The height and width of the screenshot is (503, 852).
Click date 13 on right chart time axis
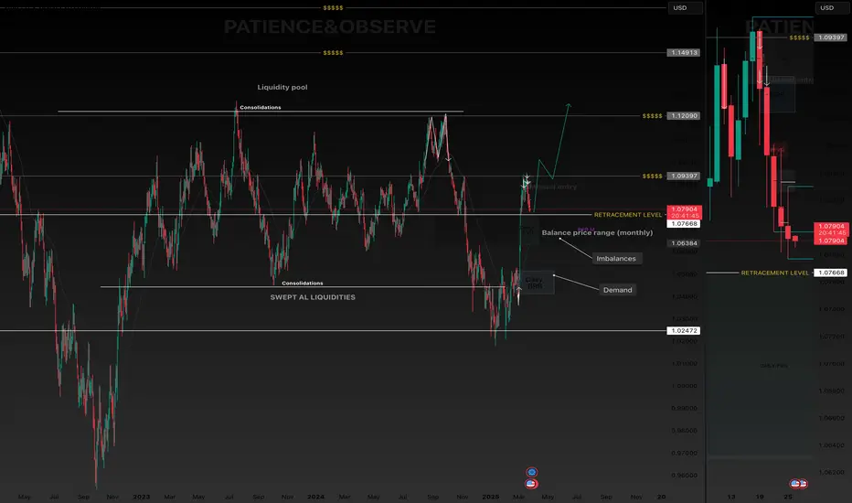[x=731, y=497]
